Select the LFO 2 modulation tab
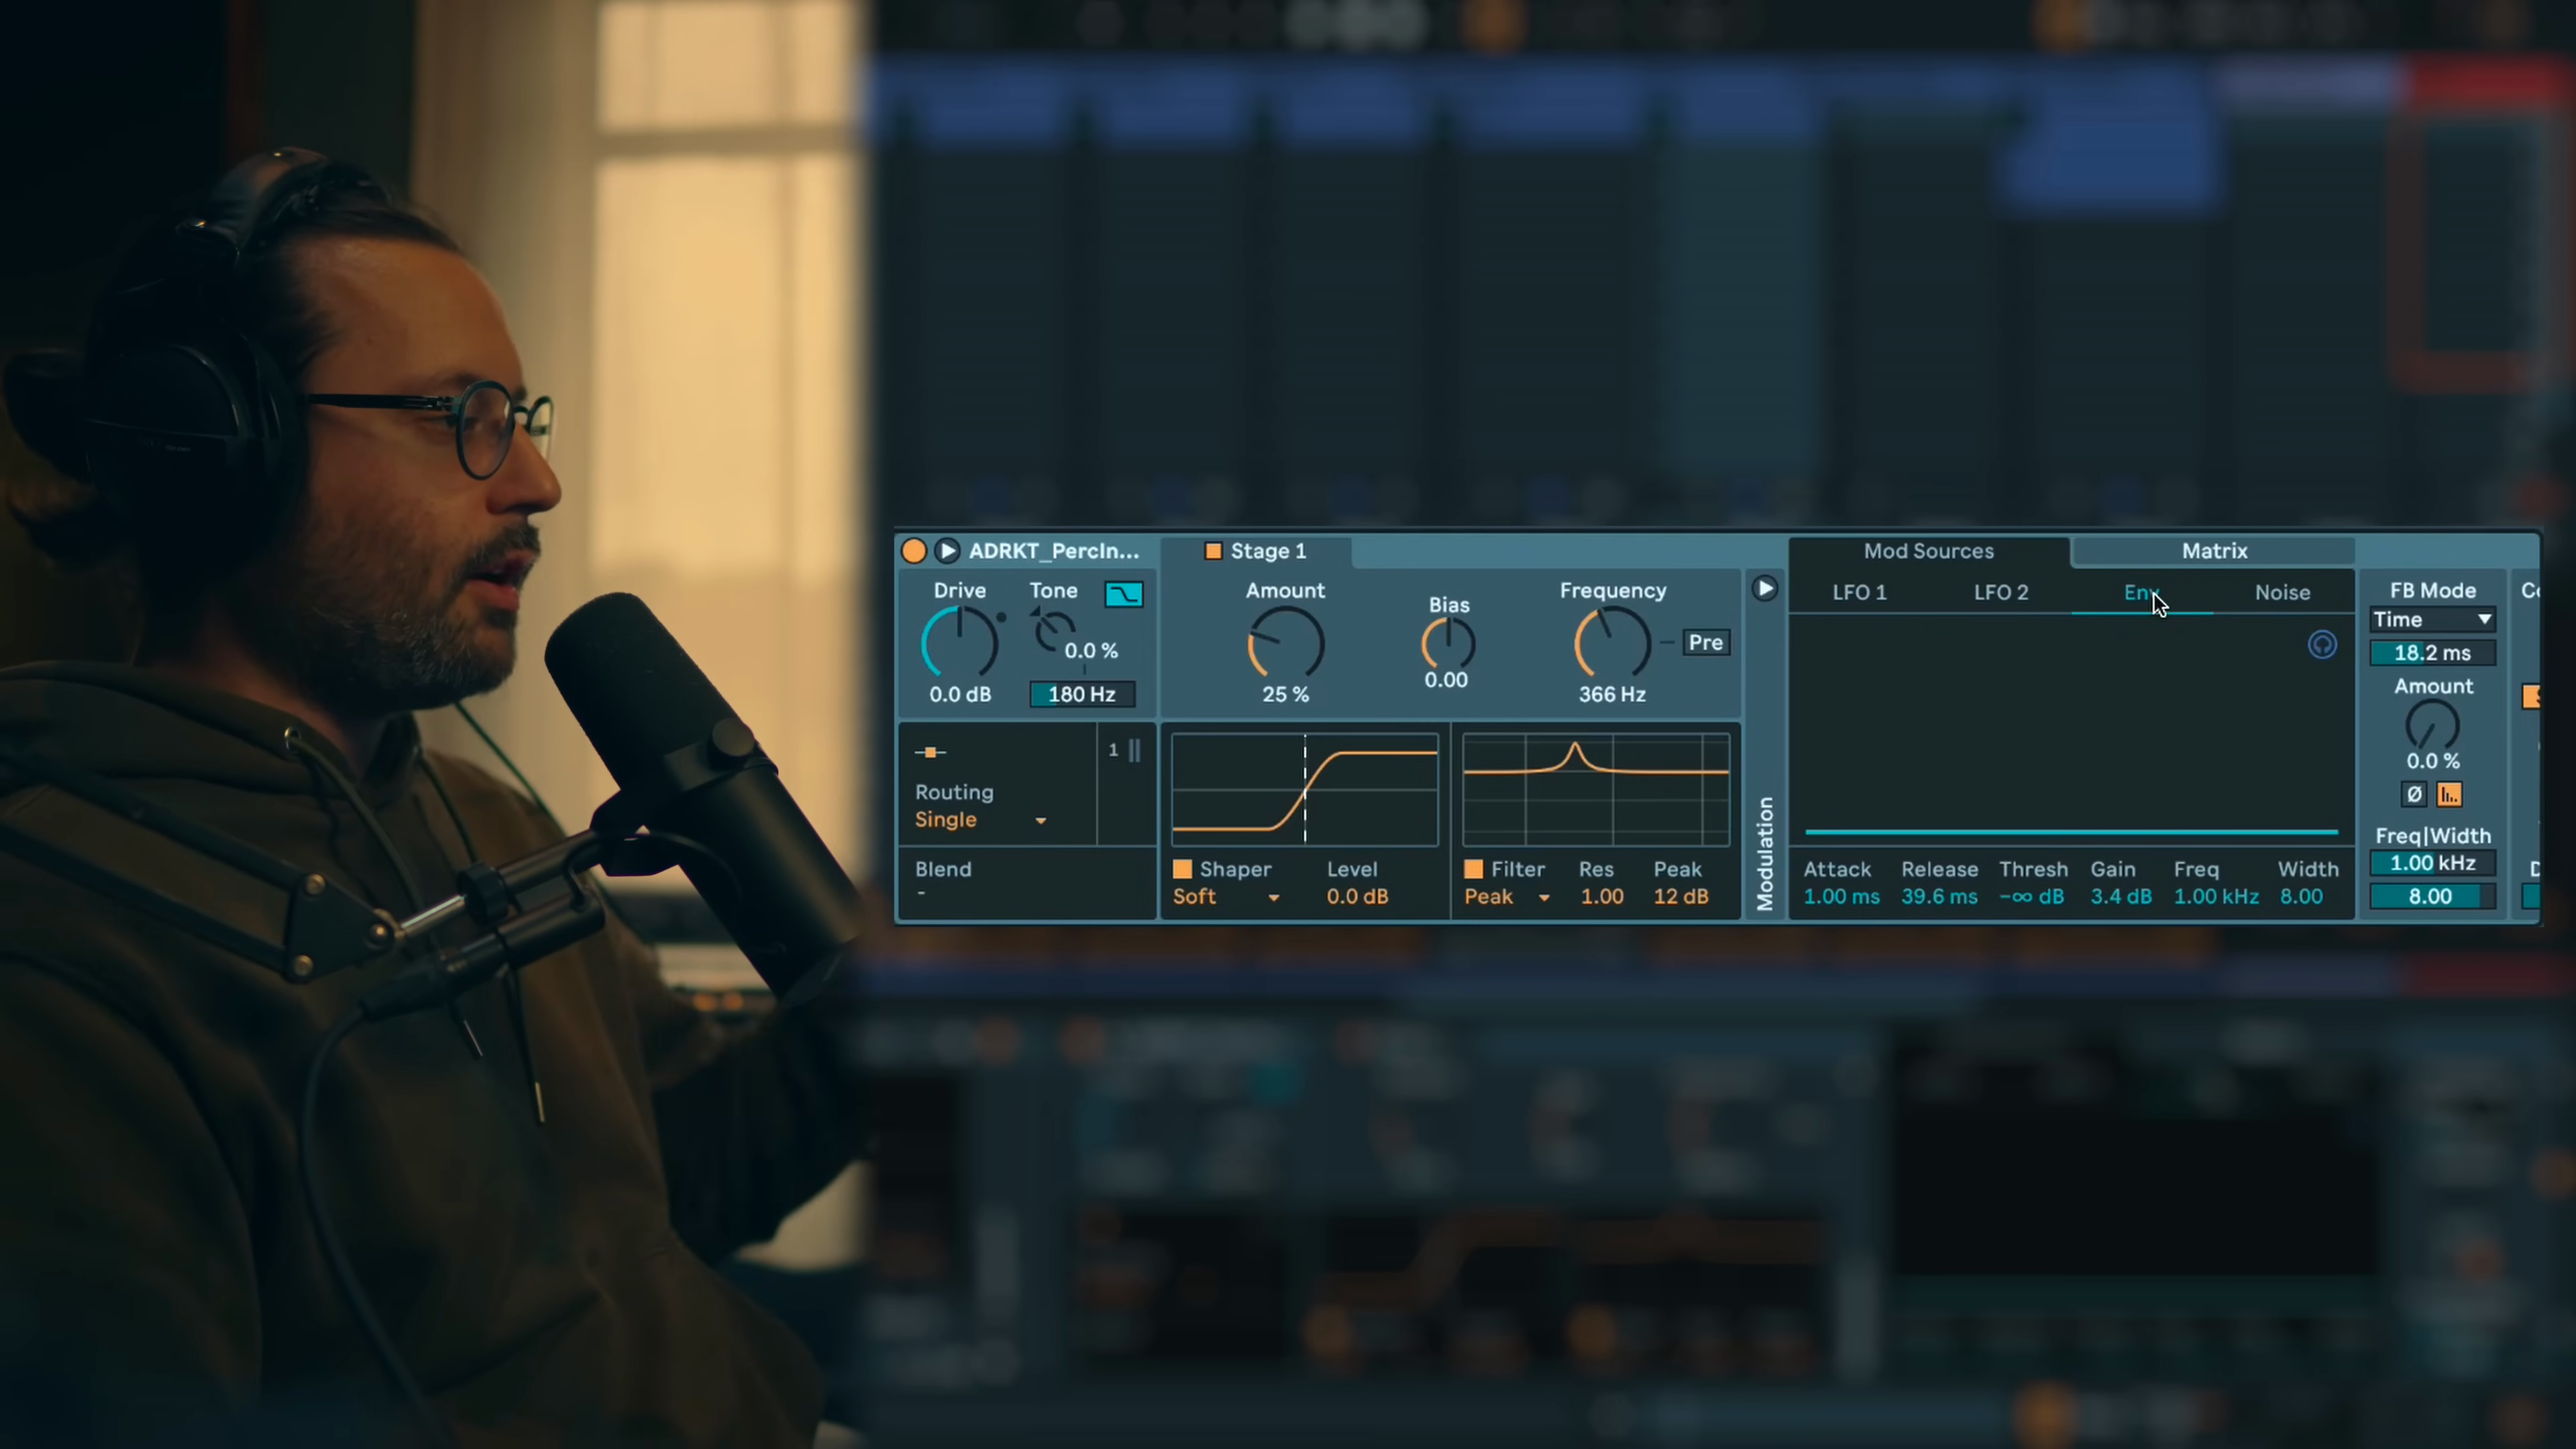This screenshot has width=2576, height=1449. (x=2001, y=592)
